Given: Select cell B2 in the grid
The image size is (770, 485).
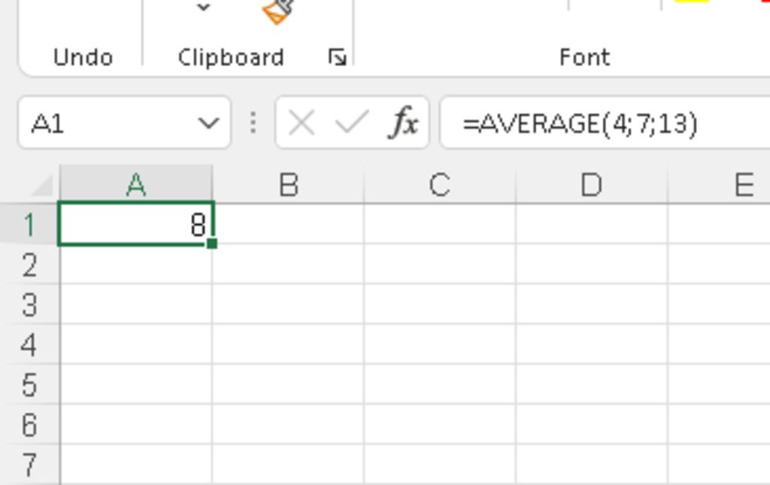Looking at the screenshot, I should (288, 265).
